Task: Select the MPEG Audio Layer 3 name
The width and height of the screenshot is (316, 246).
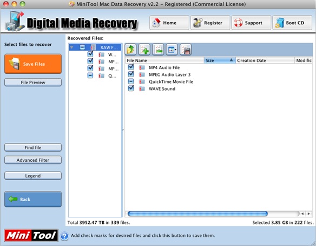Action: click(170, 75)
